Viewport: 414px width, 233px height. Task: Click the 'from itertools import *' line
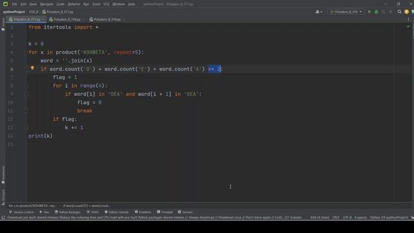click(63, 27)
